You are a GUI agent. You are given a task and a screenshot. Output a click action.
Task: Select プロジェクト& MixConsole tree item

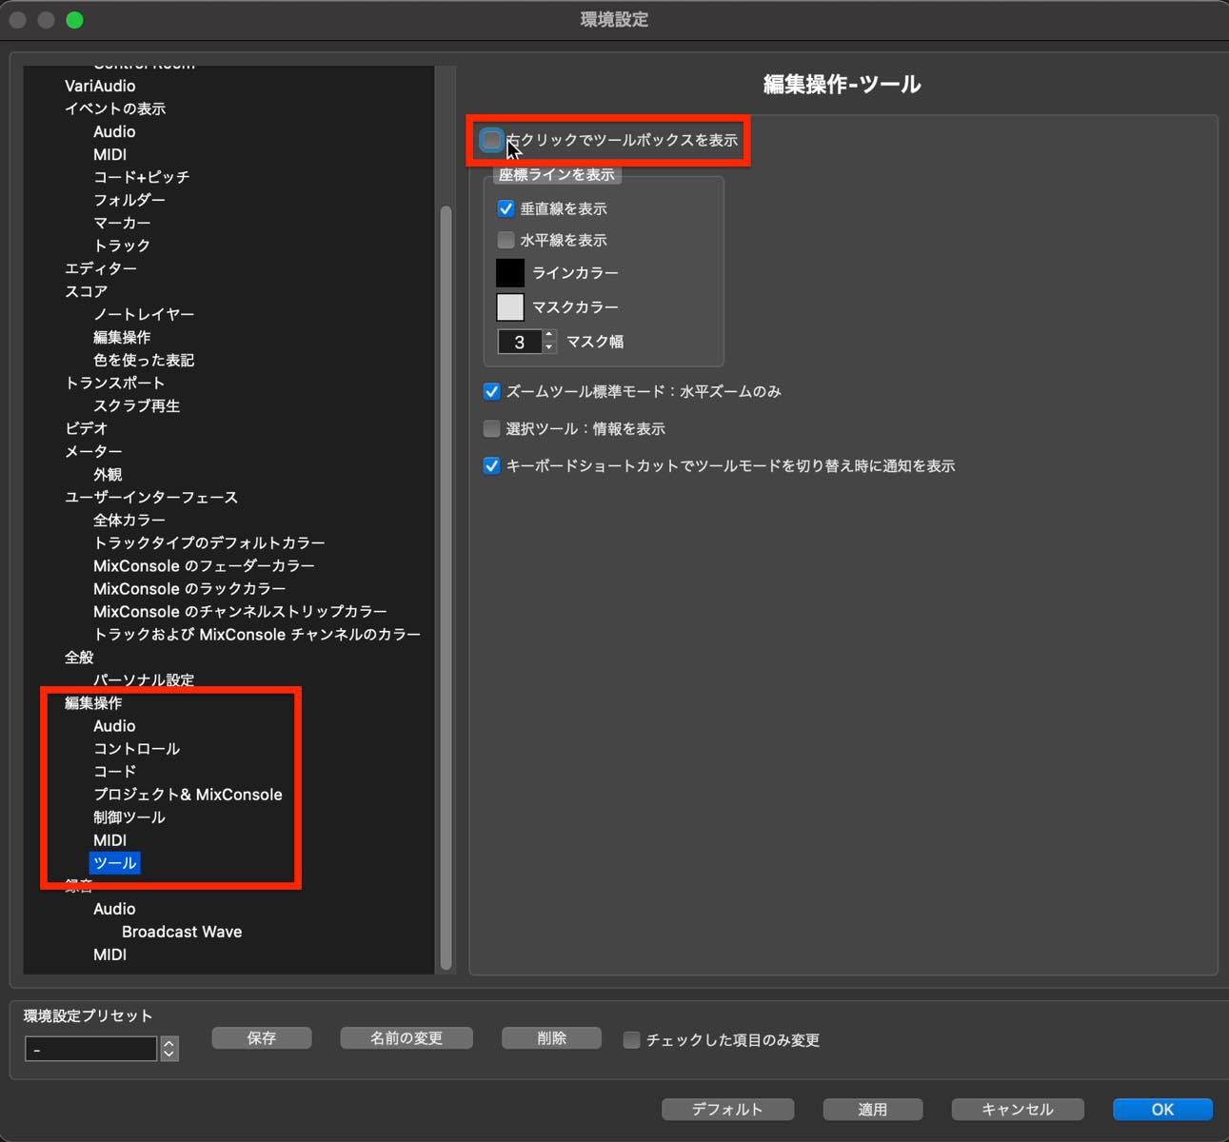click(x=188, y=795)
